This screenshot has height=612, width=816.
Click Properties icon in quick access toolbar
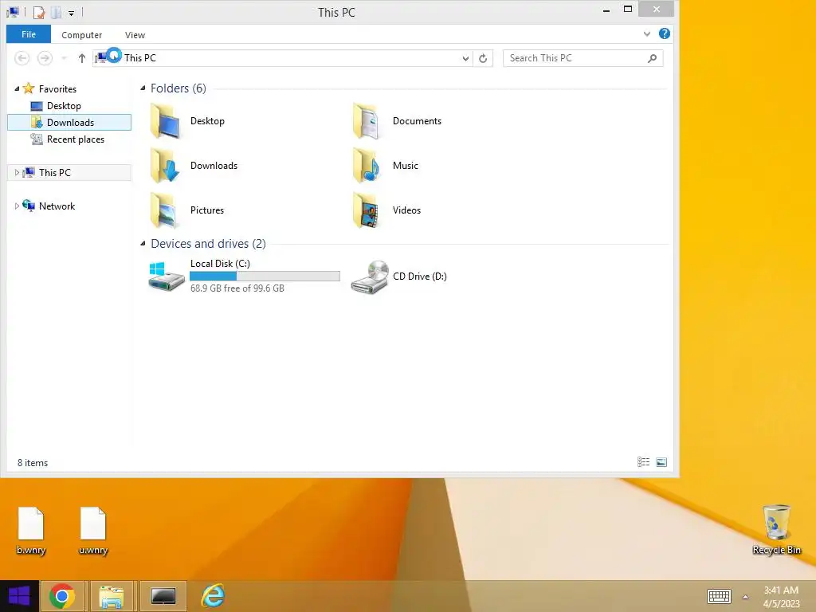[39, 12]
